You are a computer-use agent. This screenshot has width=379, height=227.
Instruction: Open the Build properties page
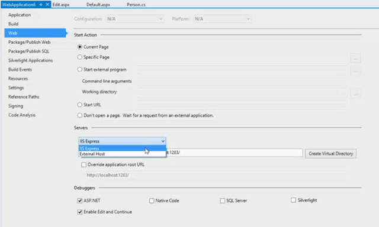click(13, 24)
